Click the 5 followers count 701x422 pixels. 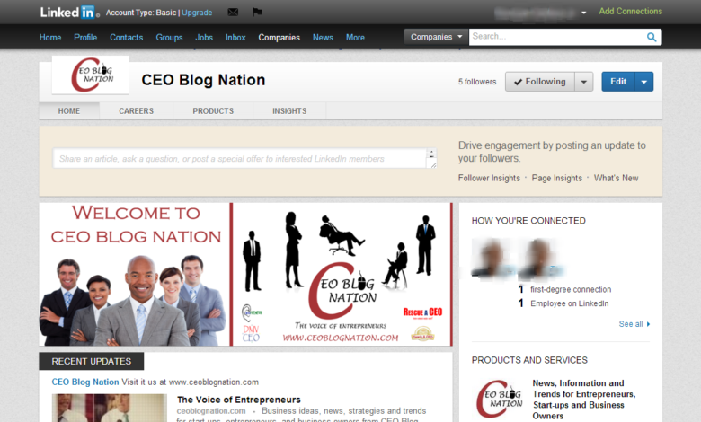[477, 82]
